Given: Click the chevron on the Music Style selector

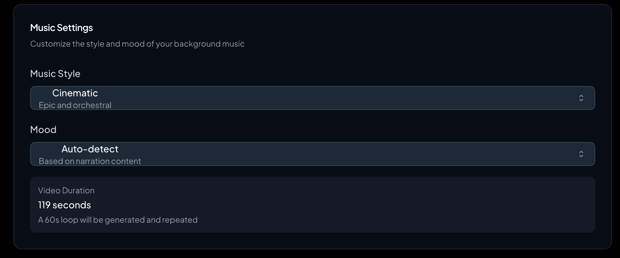Looking at the screenshot, I should point(581,98).
